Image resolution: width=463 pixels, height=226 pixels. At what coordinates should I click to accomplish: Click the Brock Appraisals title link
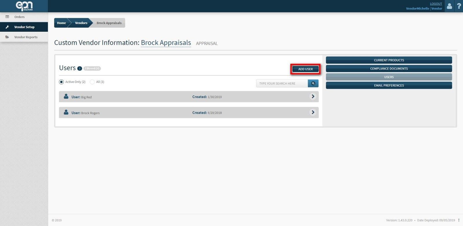pos(166,42)
